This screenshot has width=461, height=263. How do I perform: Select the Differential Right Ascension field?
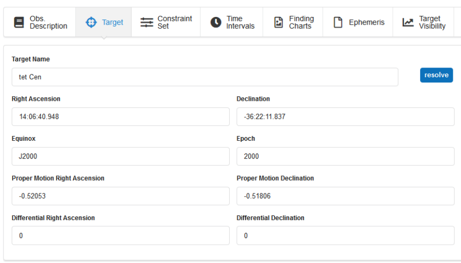click(x=120, y=236)
